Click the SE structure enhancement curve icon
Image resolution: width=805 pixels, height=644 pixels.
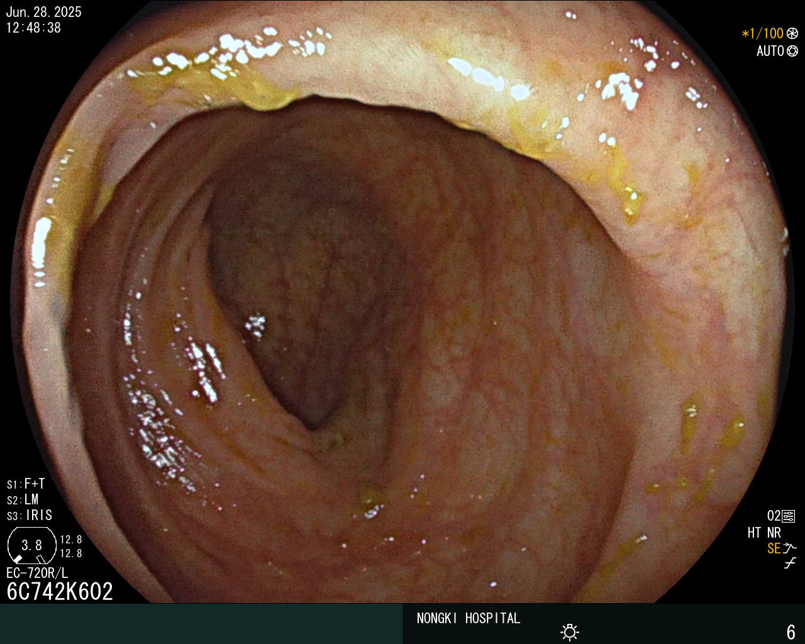pos(790,548)
